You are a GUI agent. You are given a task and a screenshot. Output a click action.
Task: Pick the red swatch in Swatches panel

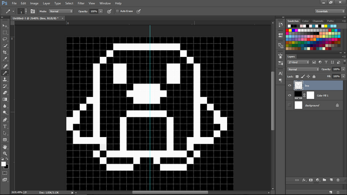coord(287,30)
